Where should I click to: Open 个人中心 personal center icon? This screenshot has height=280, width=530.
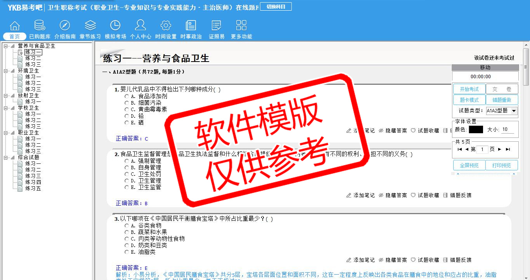pos(140,26)
